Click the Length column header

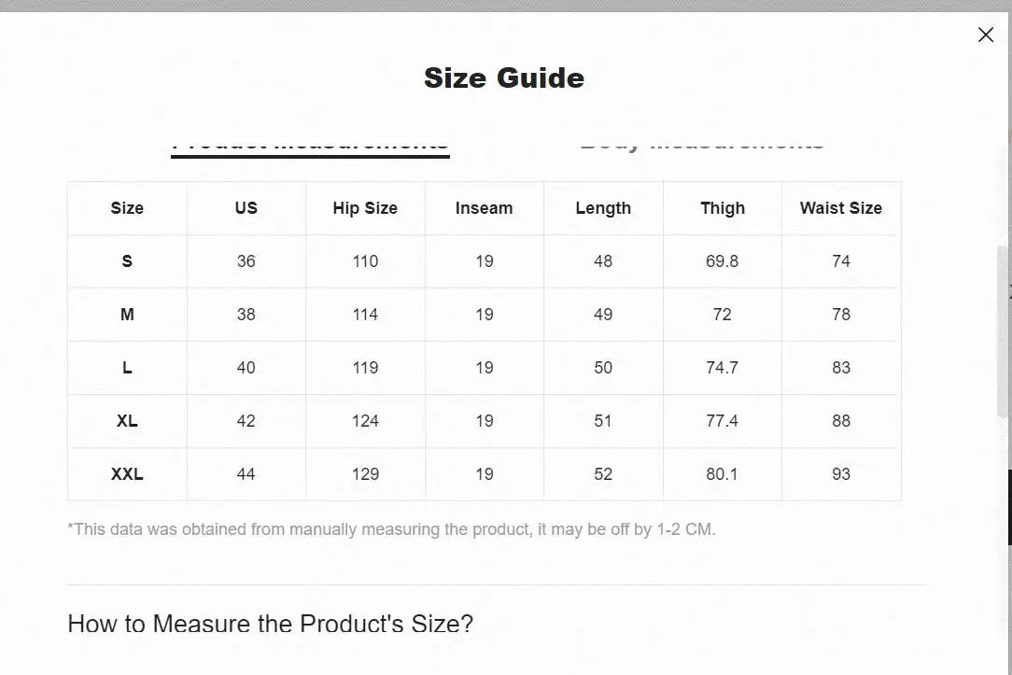(x=602, y=208)
